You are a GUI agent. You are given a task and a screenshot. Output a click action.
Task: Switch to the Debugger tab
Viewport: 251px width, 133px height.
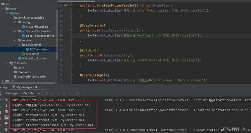(12, 93)
